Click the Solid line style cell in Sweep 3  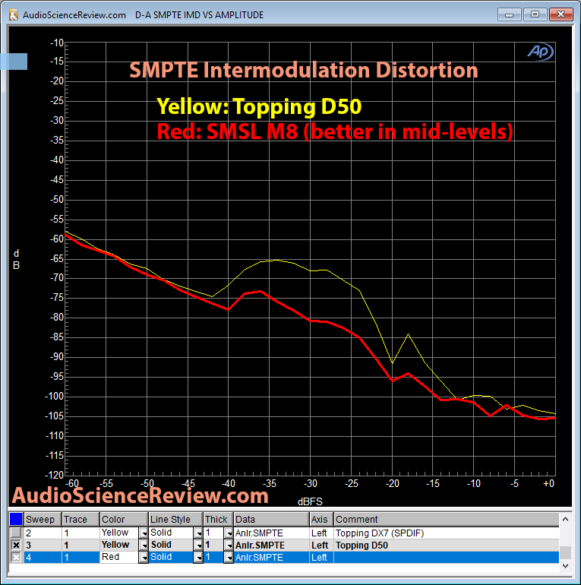[x=171, y=545]
